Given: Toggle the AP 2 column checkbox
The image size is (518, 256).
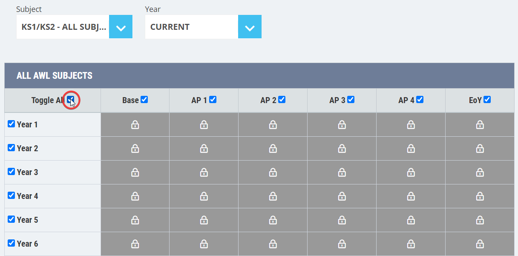Looking at the screenshot, I should coord(282,99).
